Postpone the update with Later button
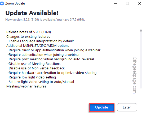The image size is (146, 113). tap(127, 107)
